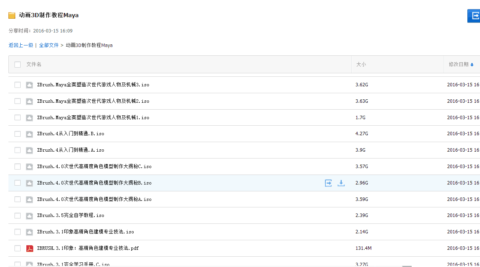Click the 3.62G size value
The image size is (480, 267).
coord(362,85)
